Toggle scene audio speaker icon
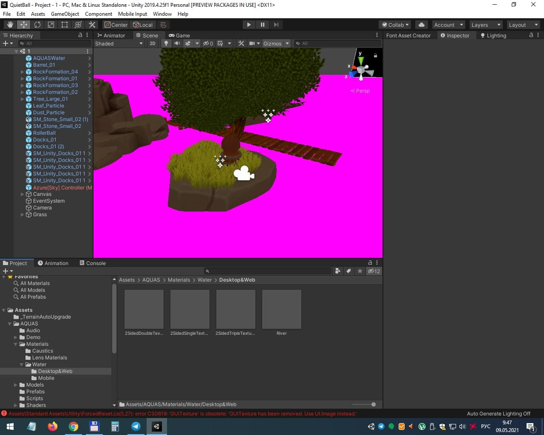 (x=177, y=43)
